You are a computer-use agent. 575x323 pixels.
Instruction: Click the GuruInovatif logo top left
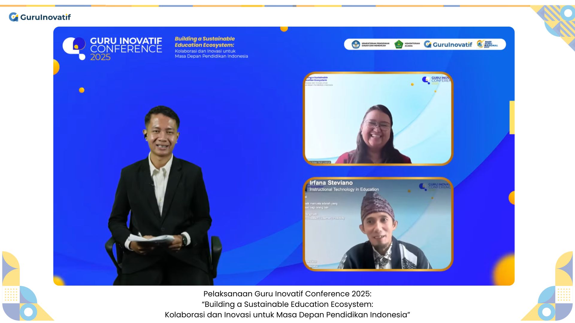tap(40, 17)
